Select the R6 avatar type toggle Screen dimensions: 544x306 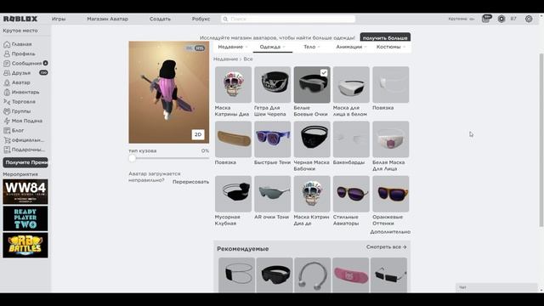tap(189, 48)
